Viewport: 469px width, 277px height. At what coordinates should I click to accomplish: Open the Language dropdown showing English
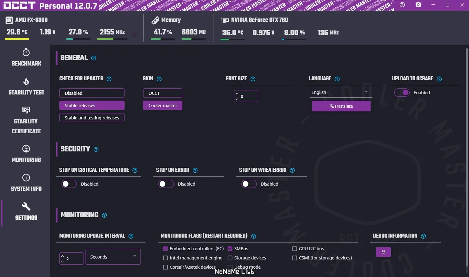click(x=341, y=92)
